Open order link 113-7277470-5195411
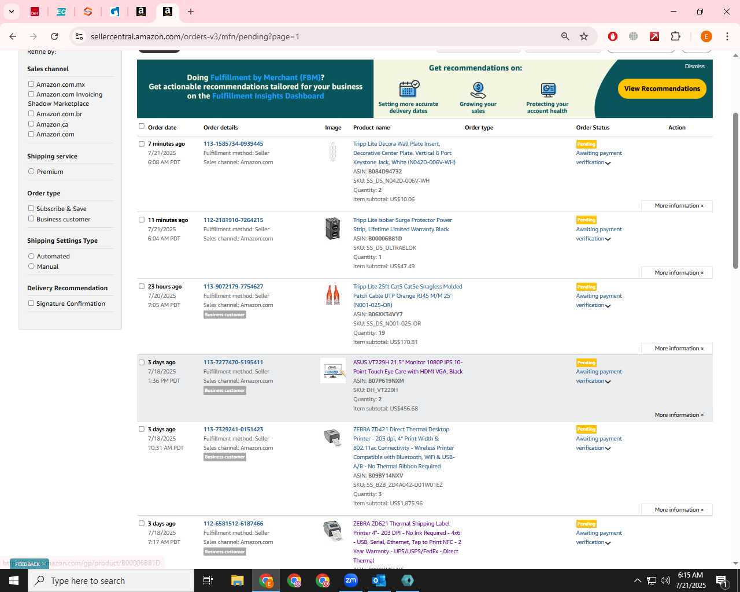Screen dimensions: 740x592 coord(233,362)
